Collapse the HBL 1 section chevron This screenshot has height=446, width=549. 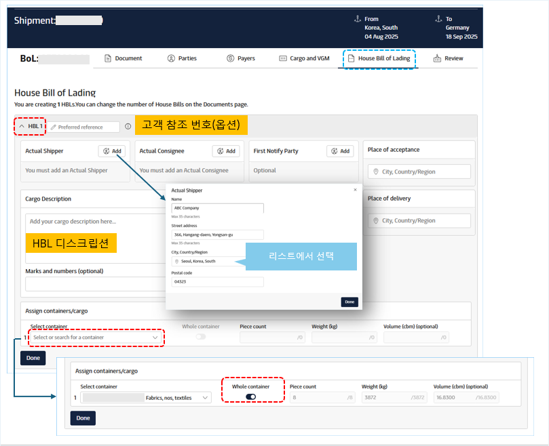tap(22, 126)
